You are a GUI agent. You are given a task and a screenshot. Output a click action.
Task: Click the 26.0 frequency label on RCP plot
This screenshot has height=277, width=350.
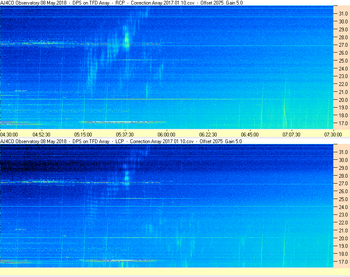[343, 53]
